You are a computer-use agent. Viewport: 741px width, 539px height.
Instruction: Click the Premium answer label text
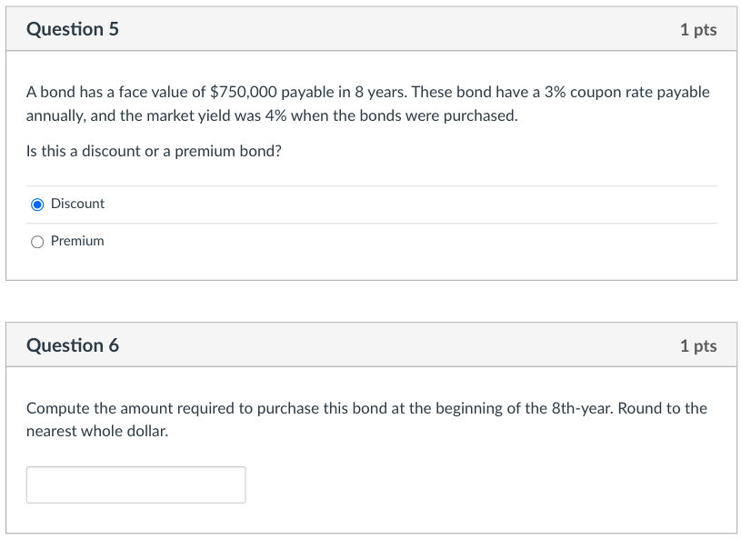click(x=76, y=241)
